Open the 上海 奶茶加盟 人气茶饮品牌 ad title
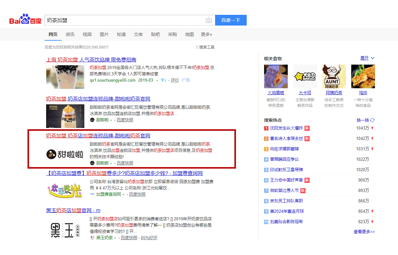 pos(91,60)
